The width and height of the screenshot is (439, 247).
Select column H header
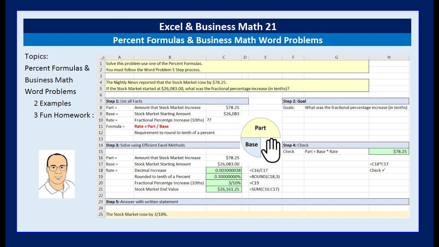pos(389,57)
